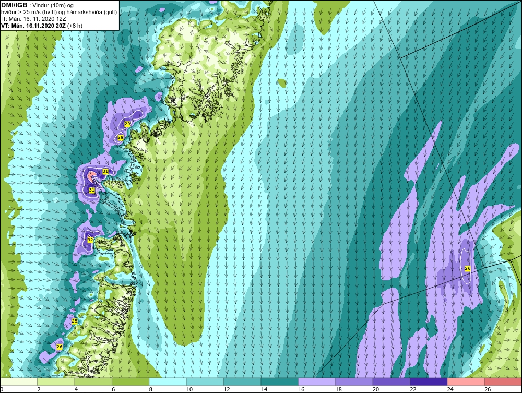Click the legend swatch between 6 and 8
522x393 pixels.
130,382
